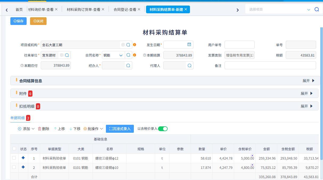323x180 pixels.
Task: Expand row 1 with the blue plus icon
Action: pos(23,158)
